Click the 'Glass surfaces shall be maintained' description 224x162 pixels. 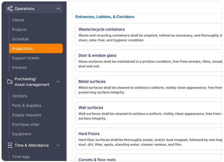[150, 64]
